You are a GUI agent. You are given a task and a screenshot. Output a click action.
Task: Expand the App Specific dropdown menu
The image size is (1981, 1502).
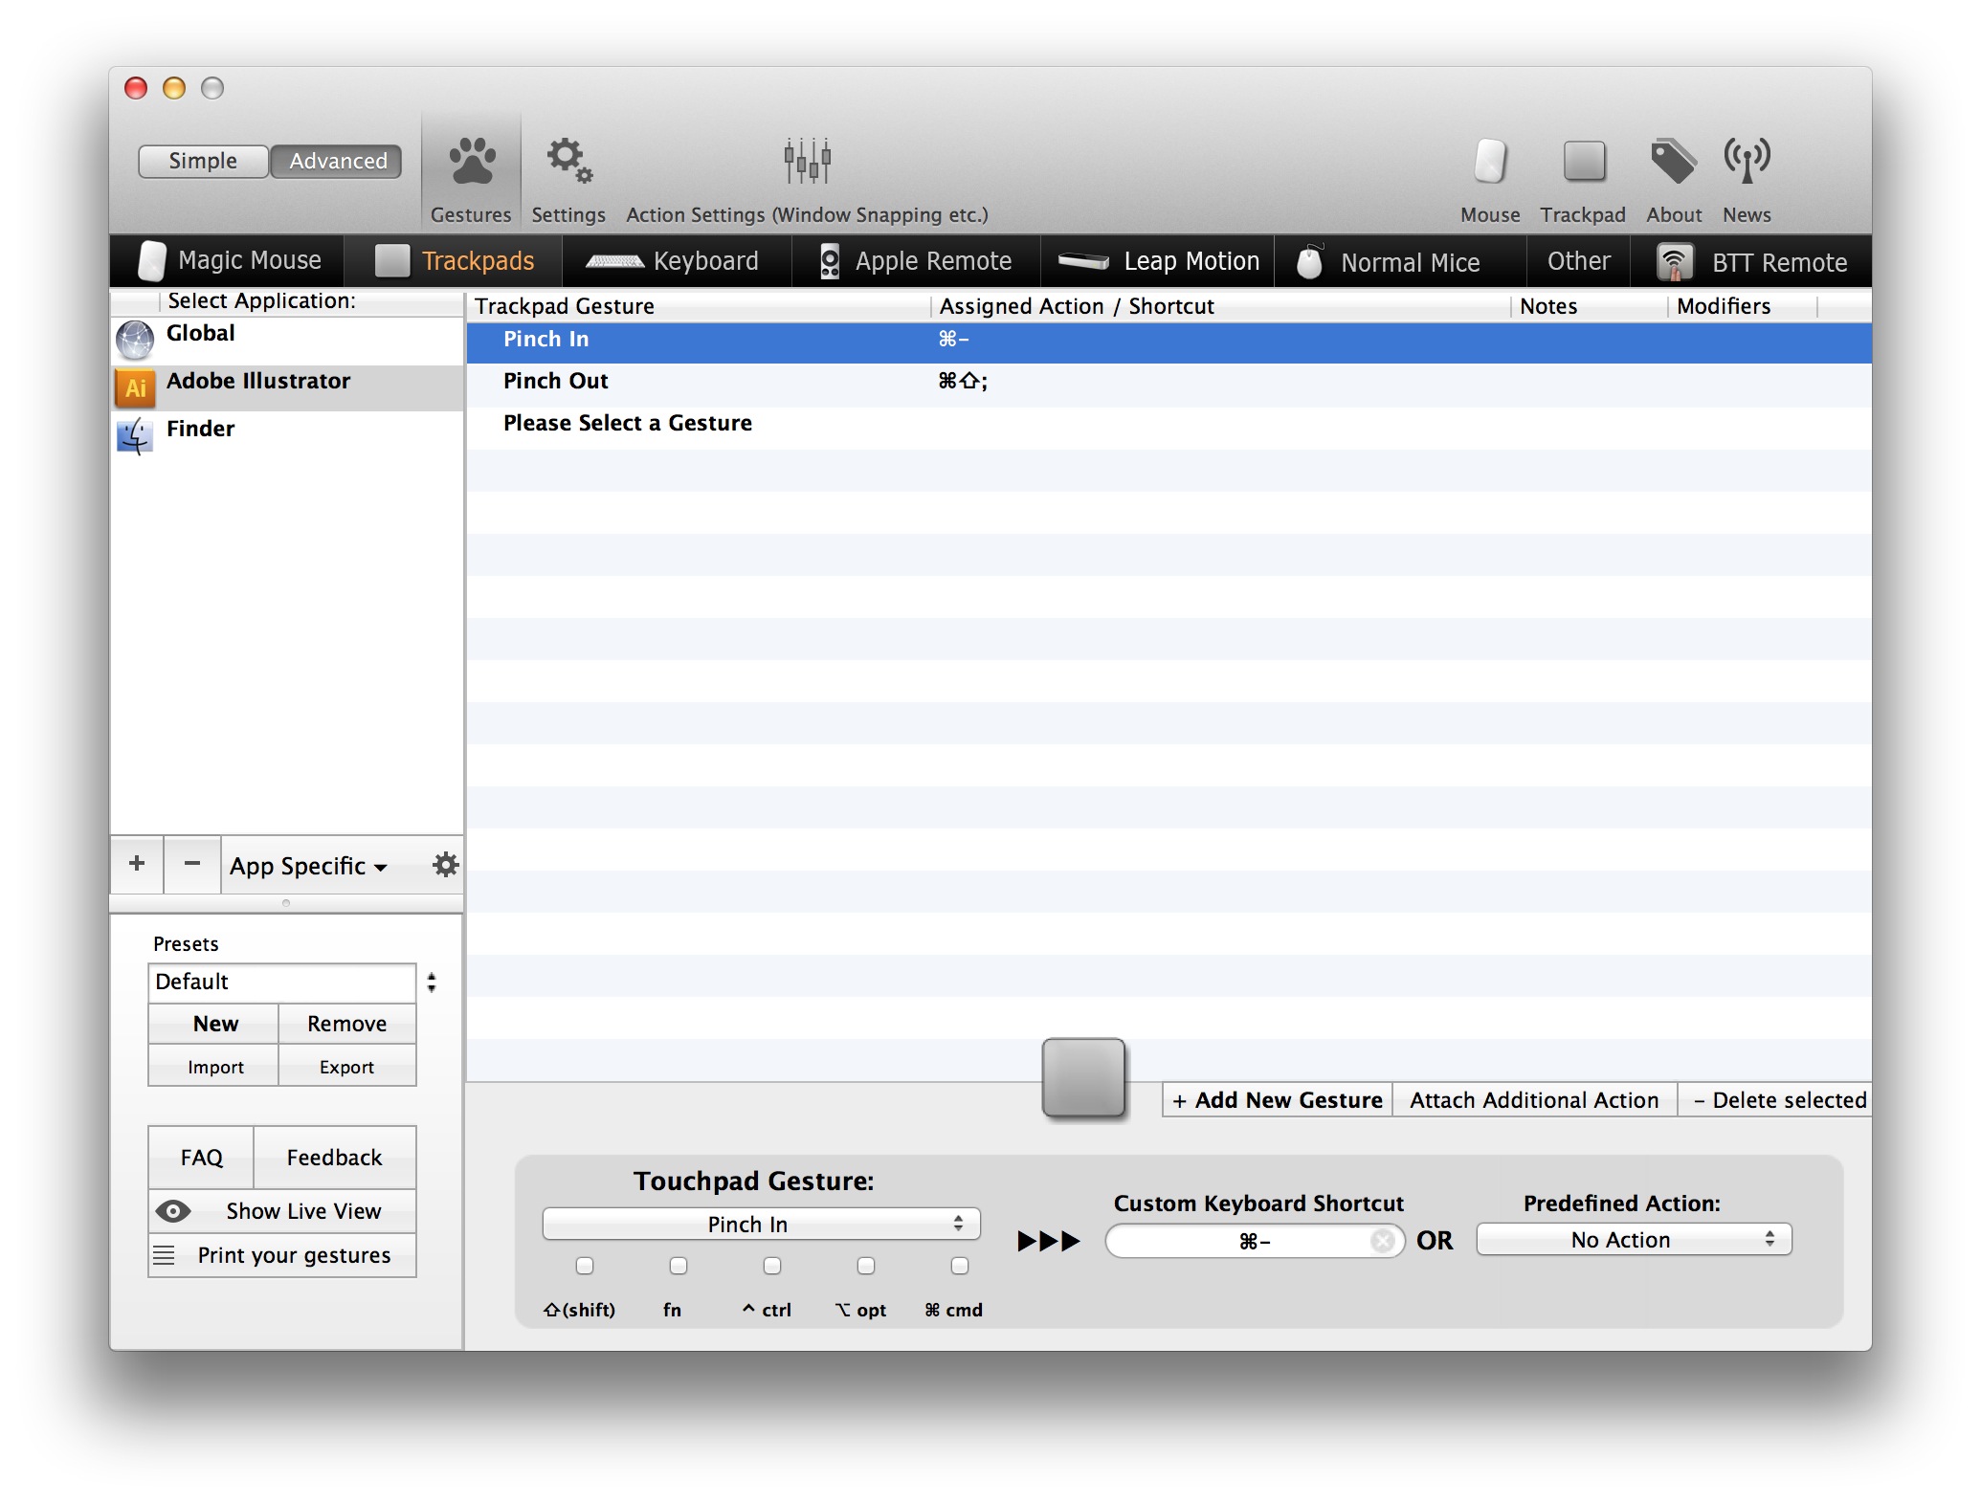(x=308, y=866)
